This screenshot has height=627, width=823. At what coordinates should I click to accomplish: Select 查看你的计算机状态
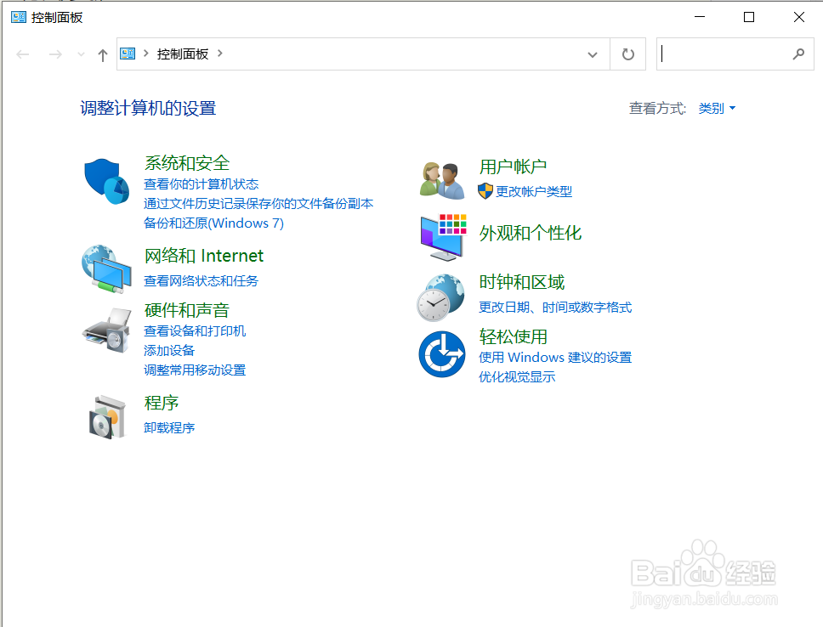pos(201,184)
